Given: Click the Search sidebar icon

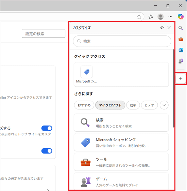Looking at the screenshot, I should 181,28.
